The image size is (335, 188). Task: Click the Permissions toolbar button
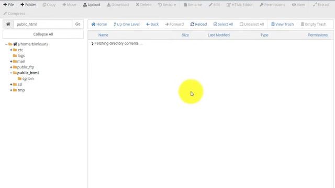click(272, 5)
